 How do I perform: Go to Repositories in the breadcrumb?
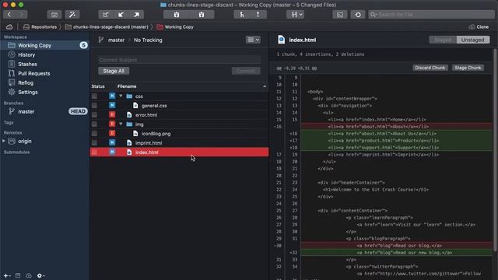[40, 27]
